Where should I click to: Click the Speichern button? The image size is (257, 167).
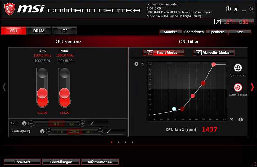point(217,32)
